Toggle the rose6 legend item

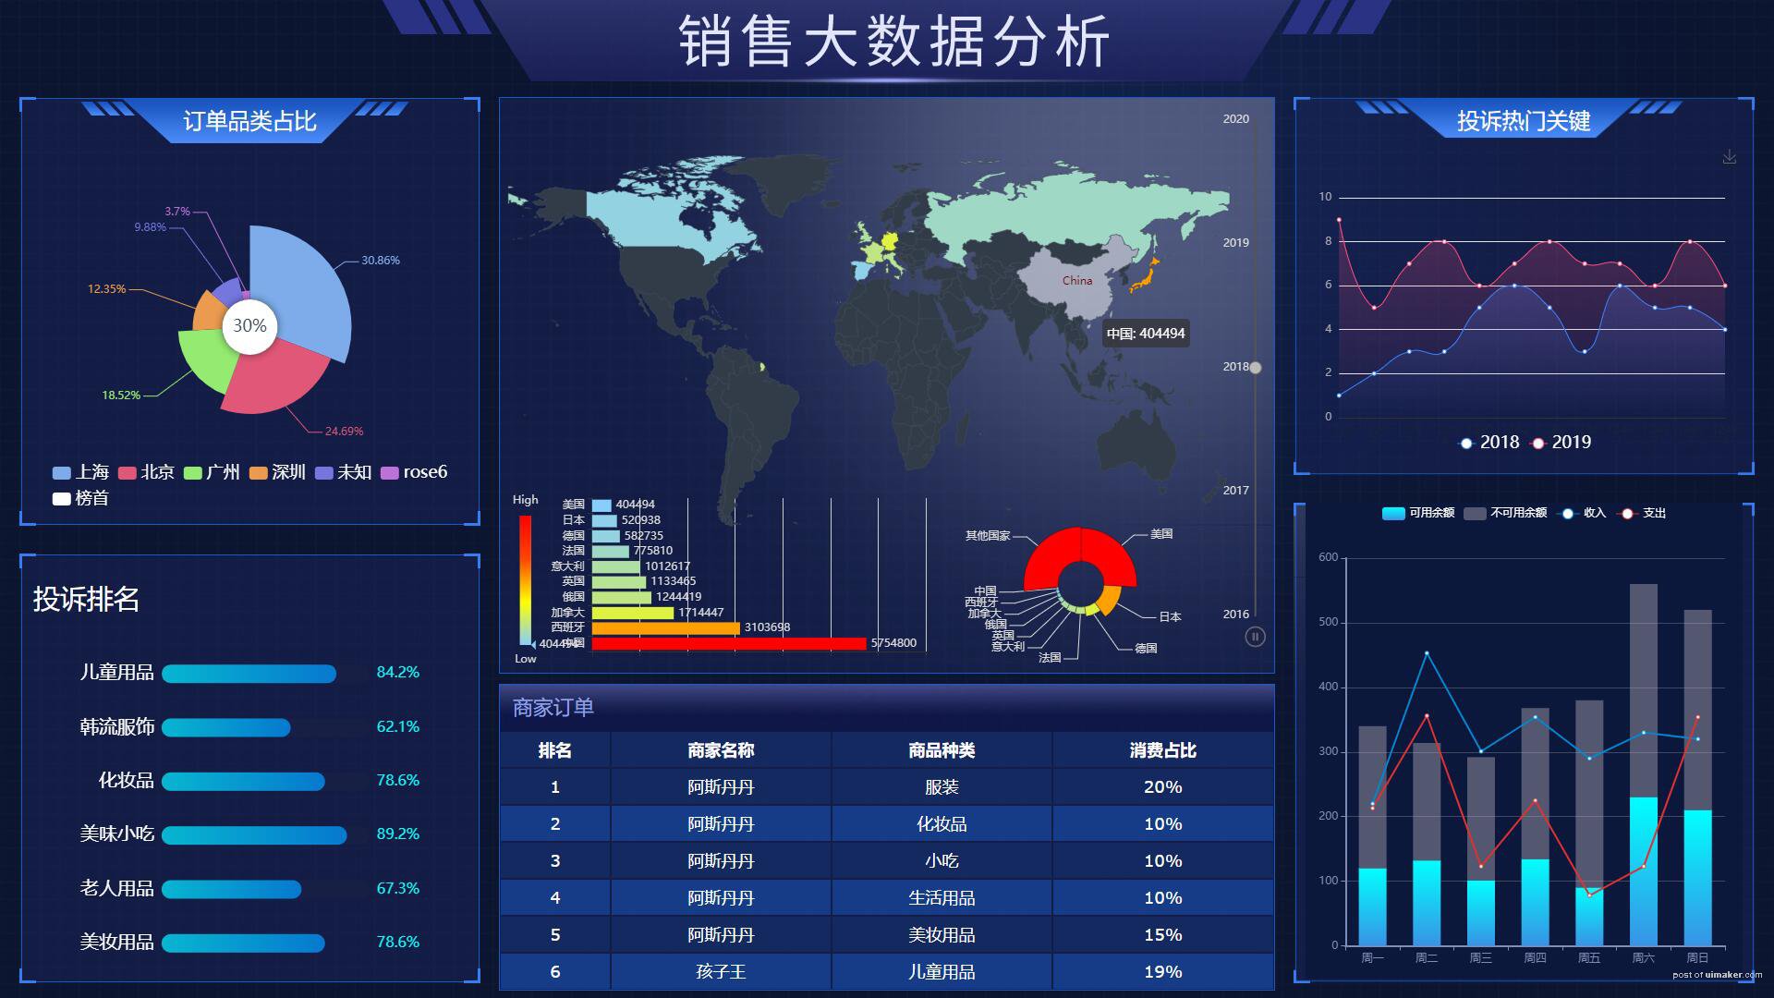point(415,472)
